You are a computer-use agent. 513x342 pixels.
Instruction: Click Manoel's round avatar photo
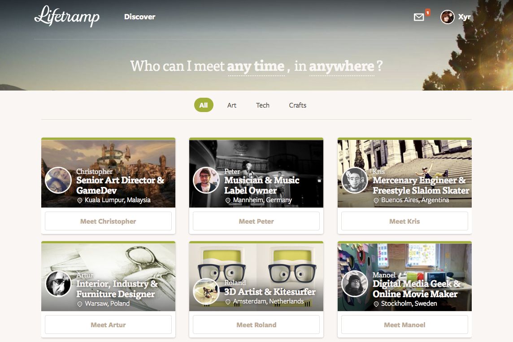click(x=355, y=284)
